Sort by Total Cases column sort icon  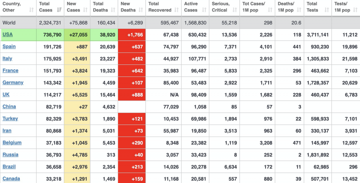[x=59, y=10]
